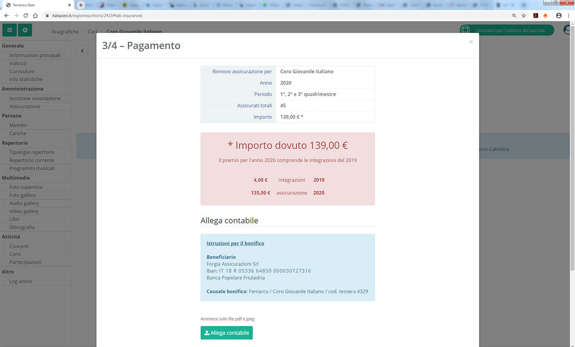Go to Repertorio corrente section
Image resolution: width=575 pixels, height=347 pixels.
point(32,160)
